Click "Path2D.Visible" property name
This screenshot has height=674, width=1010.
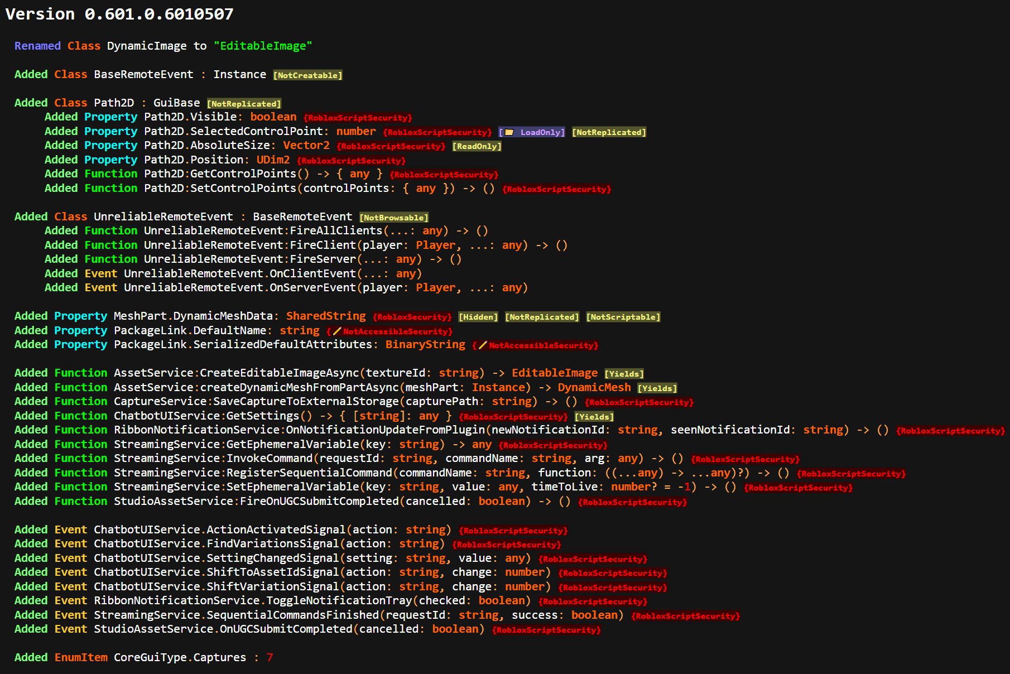click(190, 117)
